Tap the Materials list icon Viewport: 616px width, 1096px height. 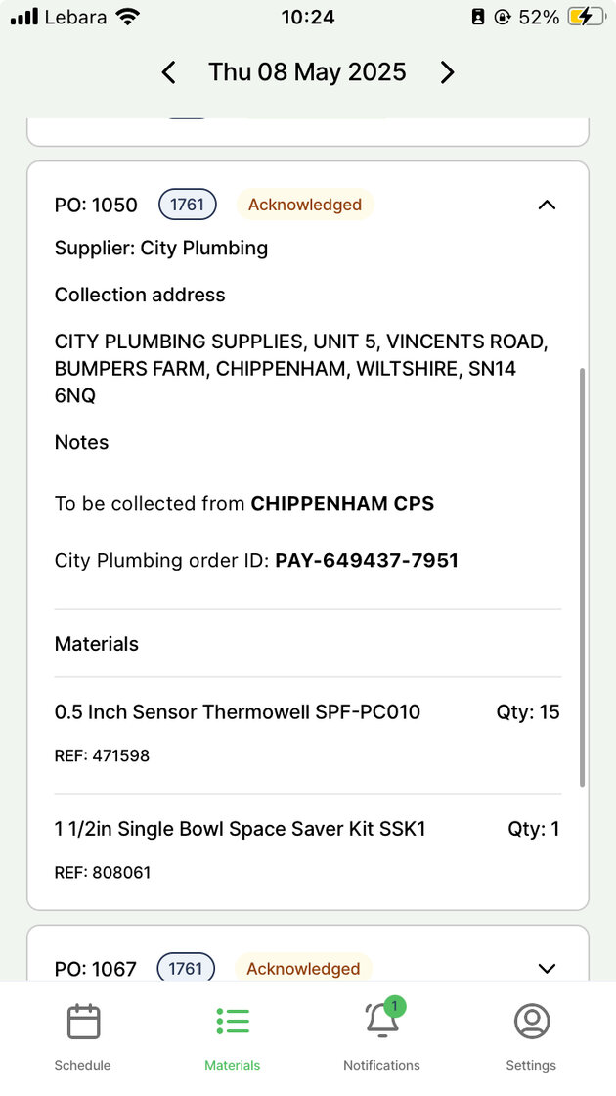point(233,1022)
